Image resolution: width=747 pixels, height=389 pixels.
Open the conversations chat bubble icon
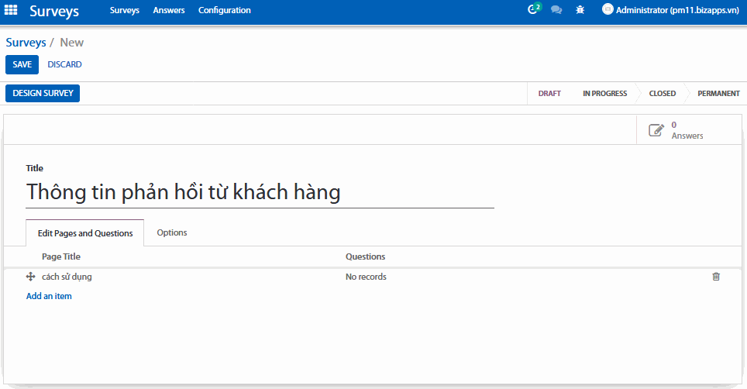coord(556,10)
